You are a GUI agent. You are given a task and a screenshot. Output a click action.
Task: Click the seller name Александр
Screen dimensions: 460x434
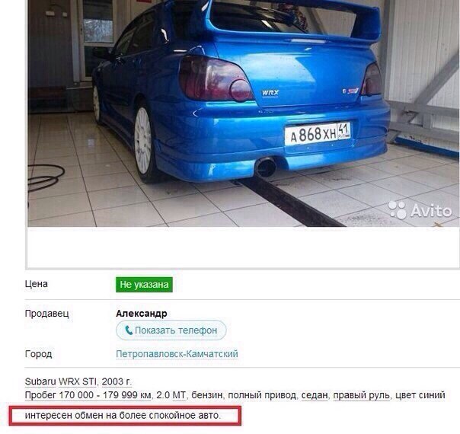coord(142,314)
